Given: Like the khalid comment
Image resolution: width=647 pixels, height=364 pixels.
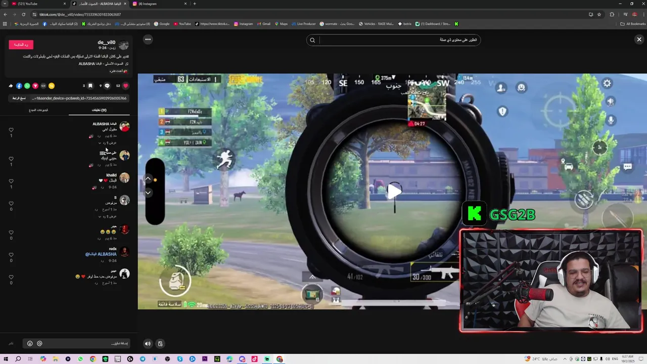Looking at the screenshot, I should tap(11, 181).
